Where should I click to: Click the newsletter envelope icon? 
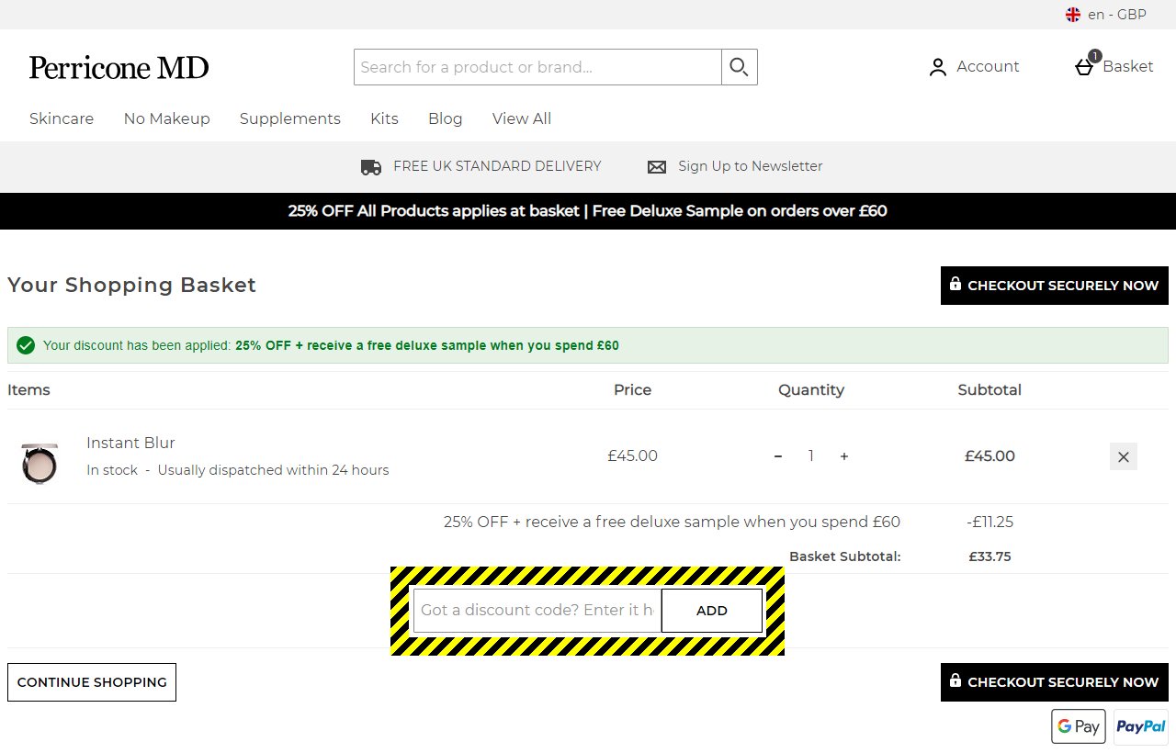click(x=657, y=167)
